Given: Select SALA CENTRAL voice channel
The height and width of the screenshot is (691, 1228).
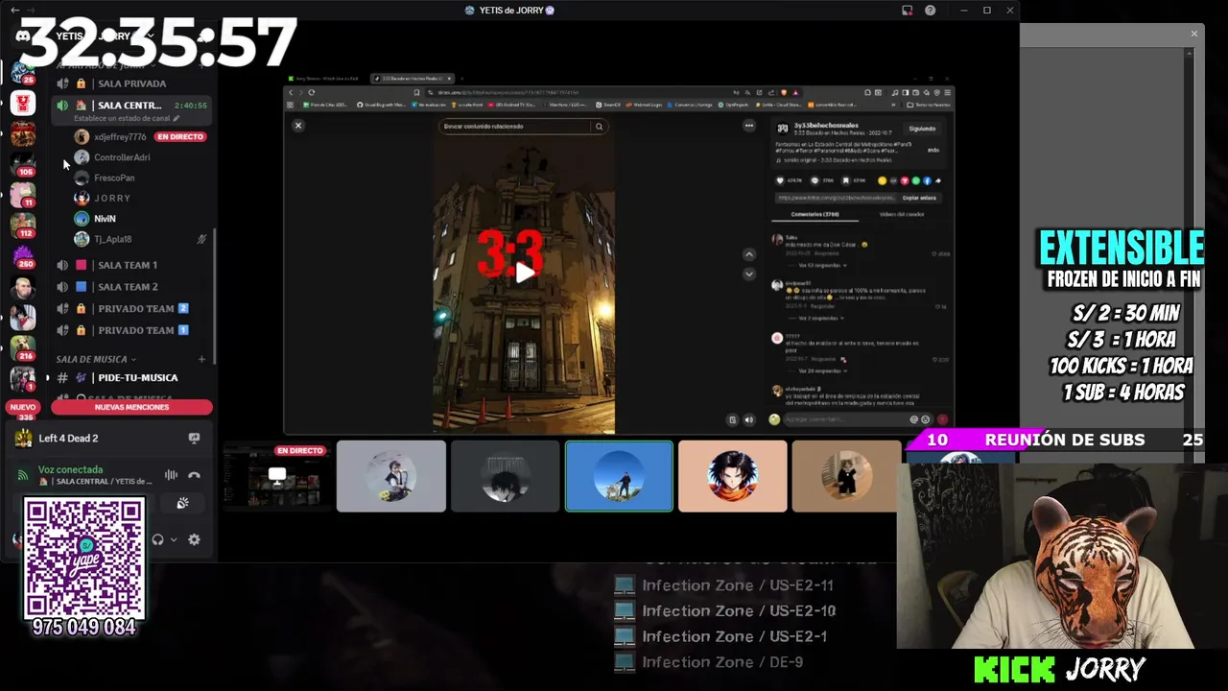Looking at the screenshot, I should click(132, 105).
